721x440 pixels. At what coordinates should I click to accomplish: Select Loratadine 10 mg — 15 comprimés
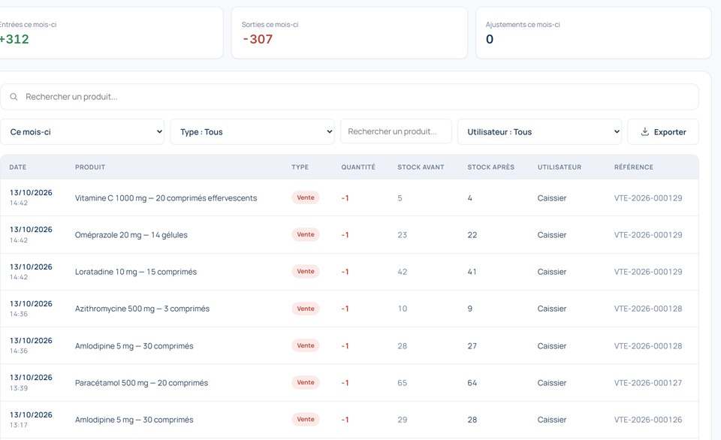(x=136, y=272)
